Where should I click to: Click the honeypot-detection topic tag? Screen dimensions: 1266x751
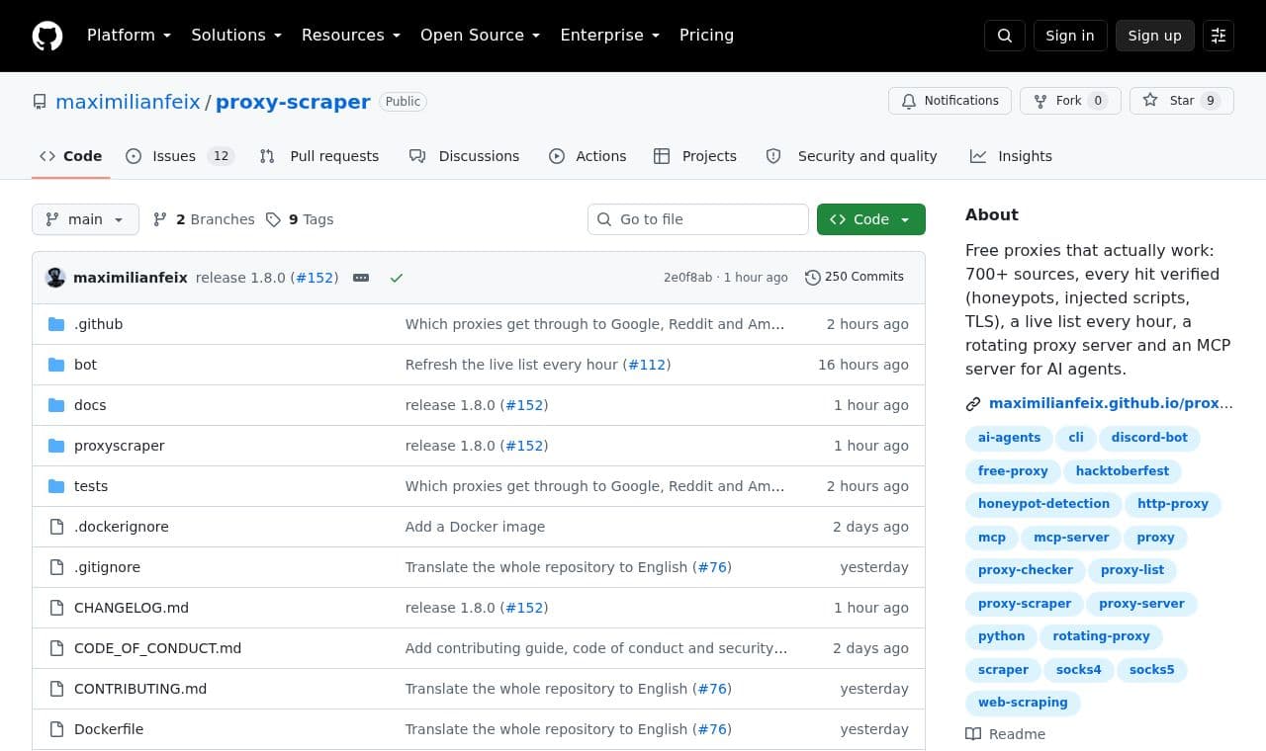click(1043, 504)
